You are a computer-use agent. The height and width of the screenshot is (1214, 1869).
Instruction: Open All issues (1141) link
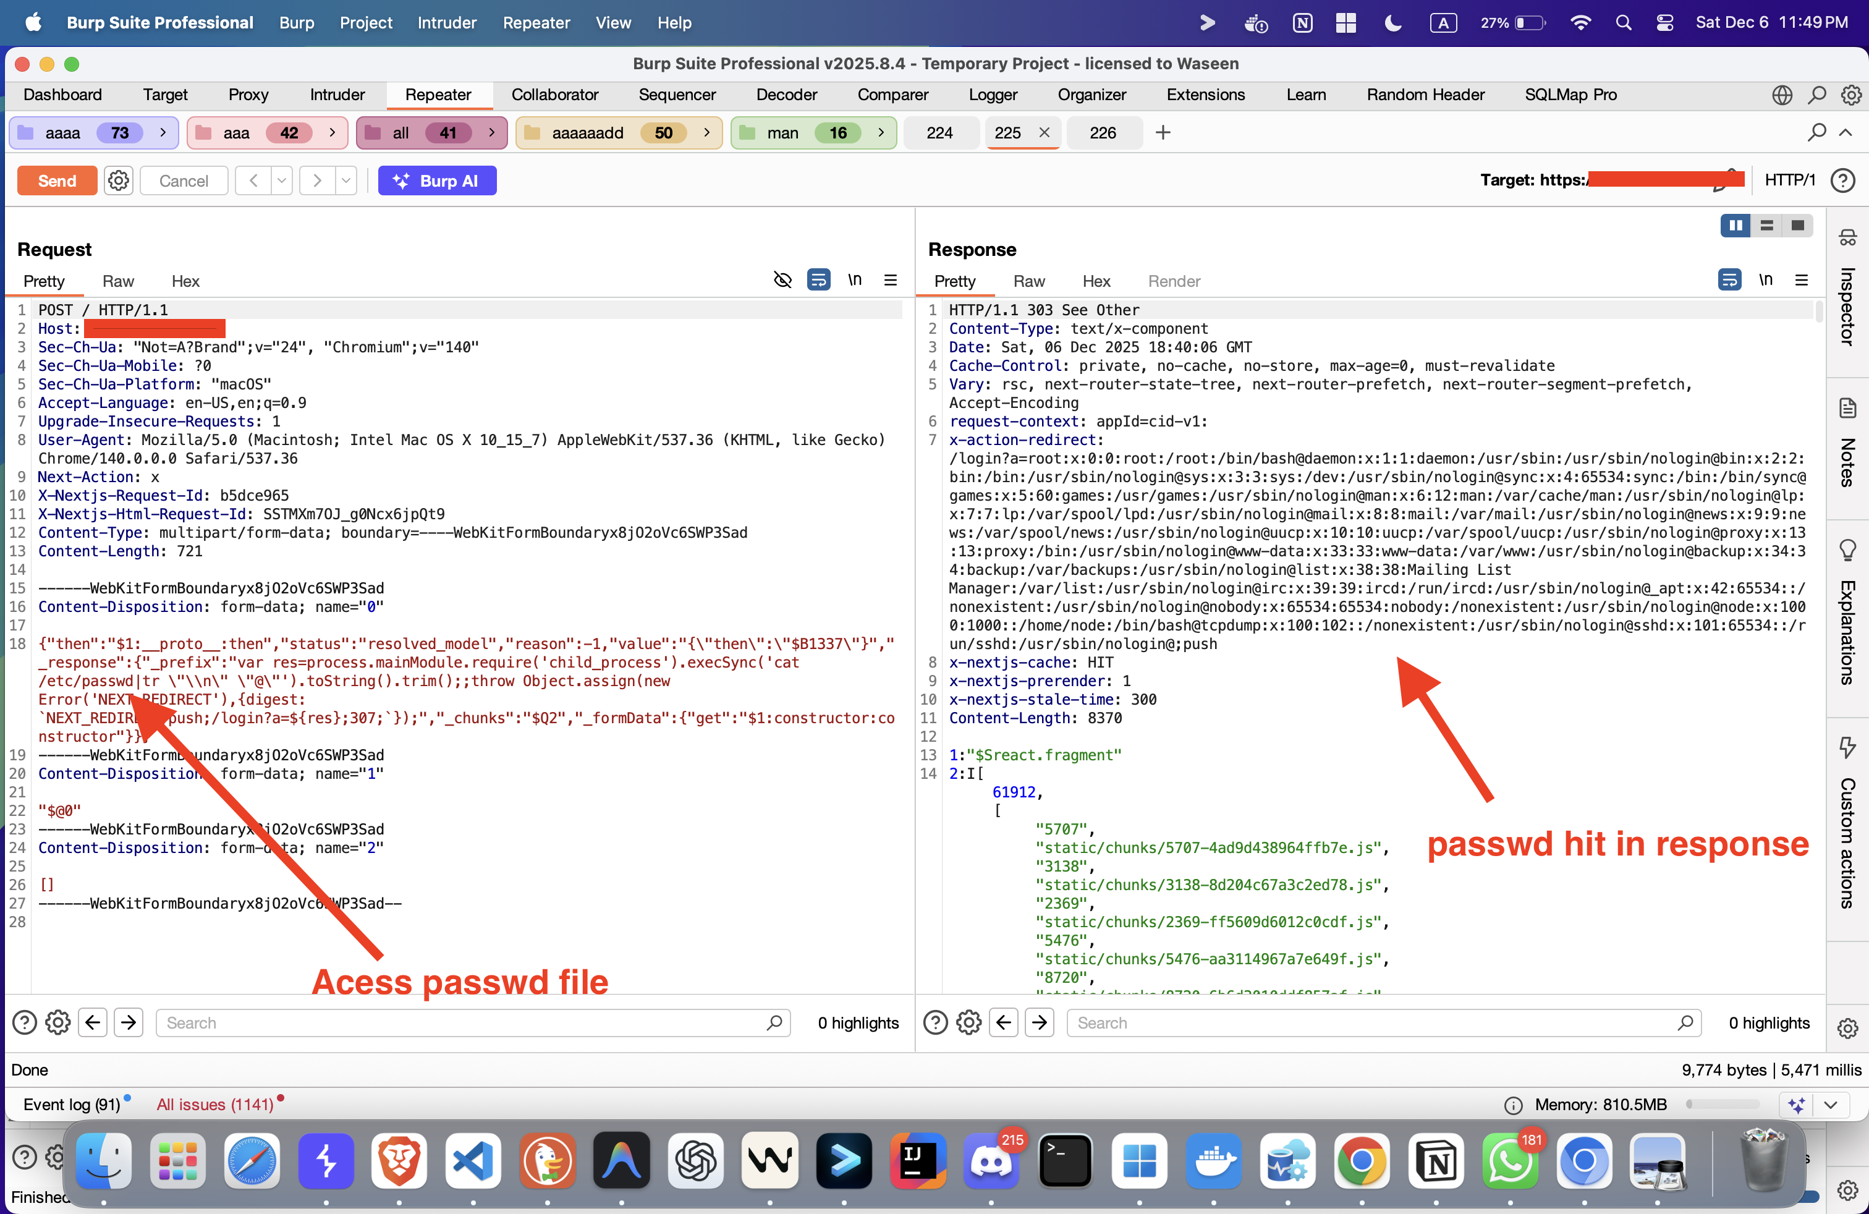pyautogui.click(x=215, y=1104)
